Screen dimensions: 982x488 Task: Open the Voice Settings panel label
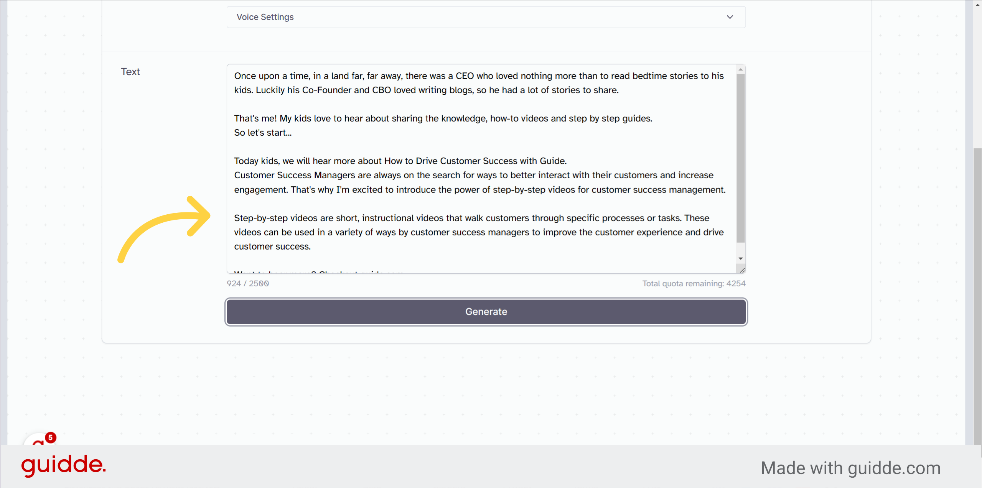265,17
